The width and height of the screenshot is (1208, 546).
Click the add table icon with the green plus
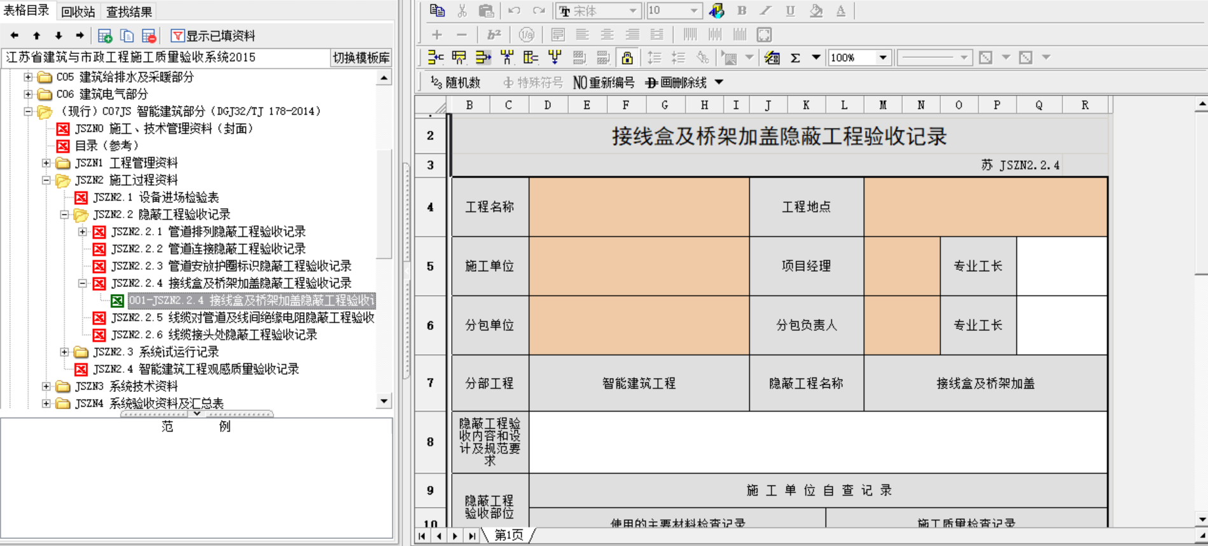(x=105, y=36)
